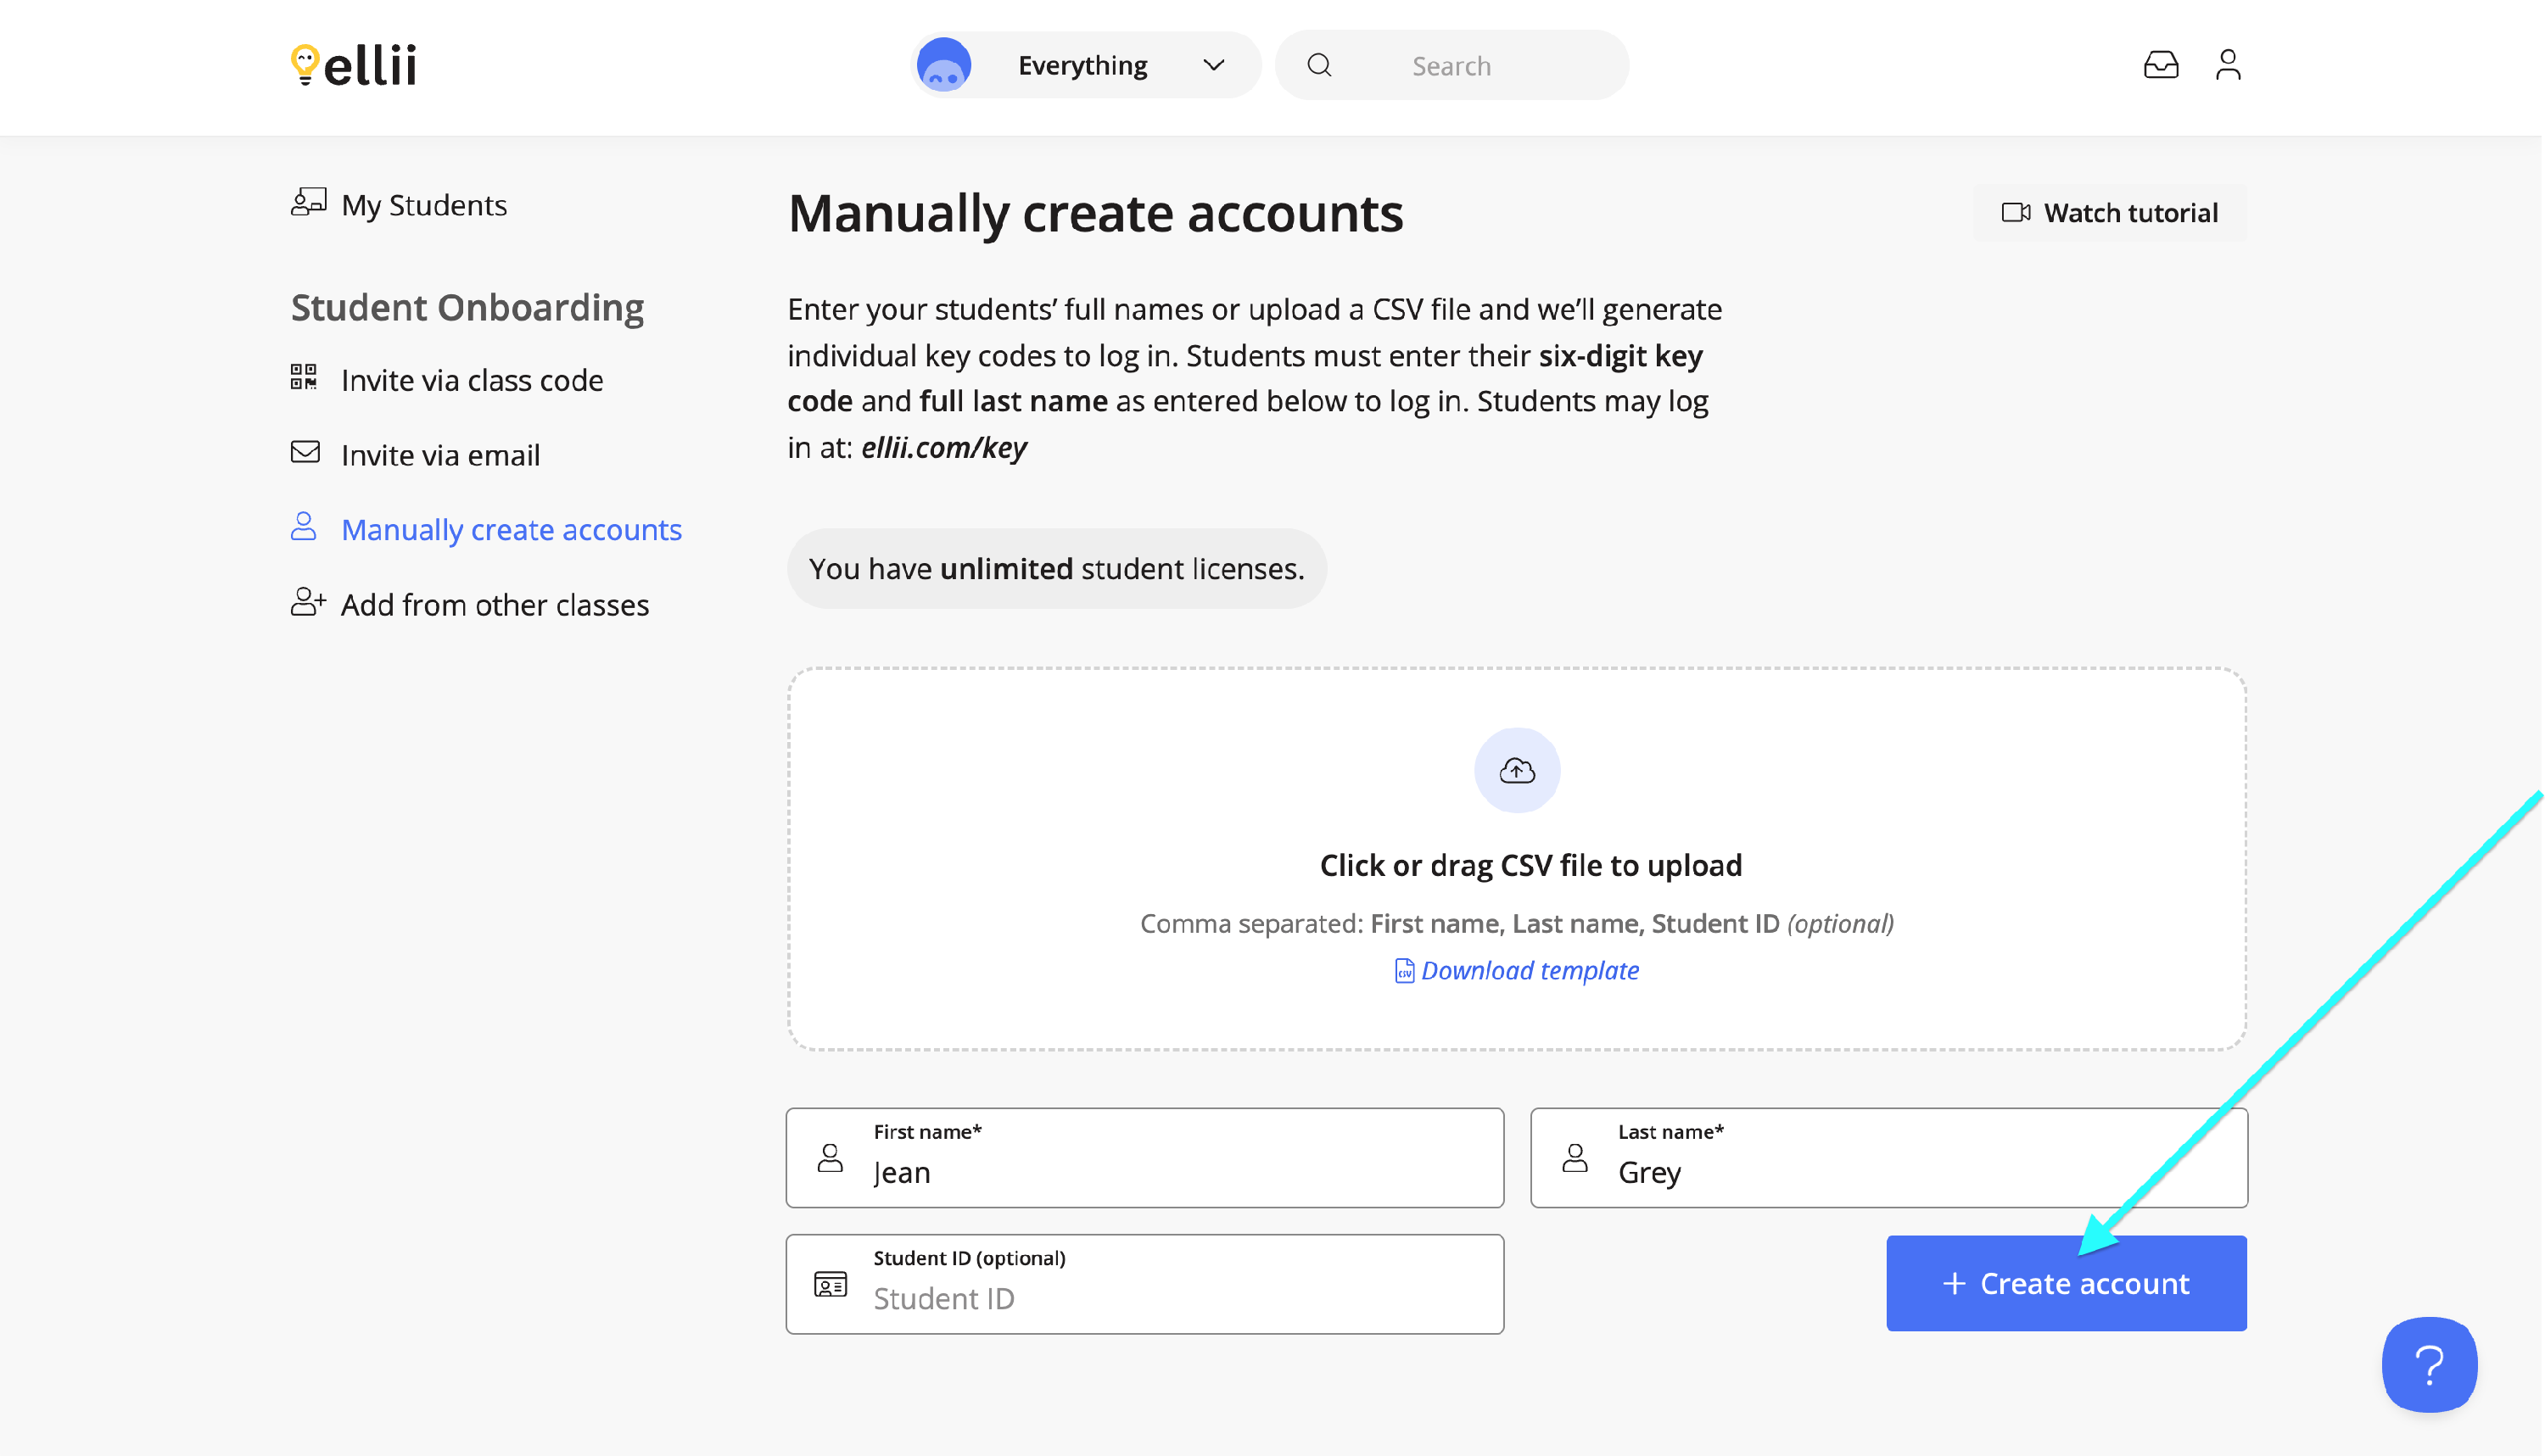Click the ellii logo
Image resolution: width=2545 pixels, height=1456 pixels.
pos(353,66)
